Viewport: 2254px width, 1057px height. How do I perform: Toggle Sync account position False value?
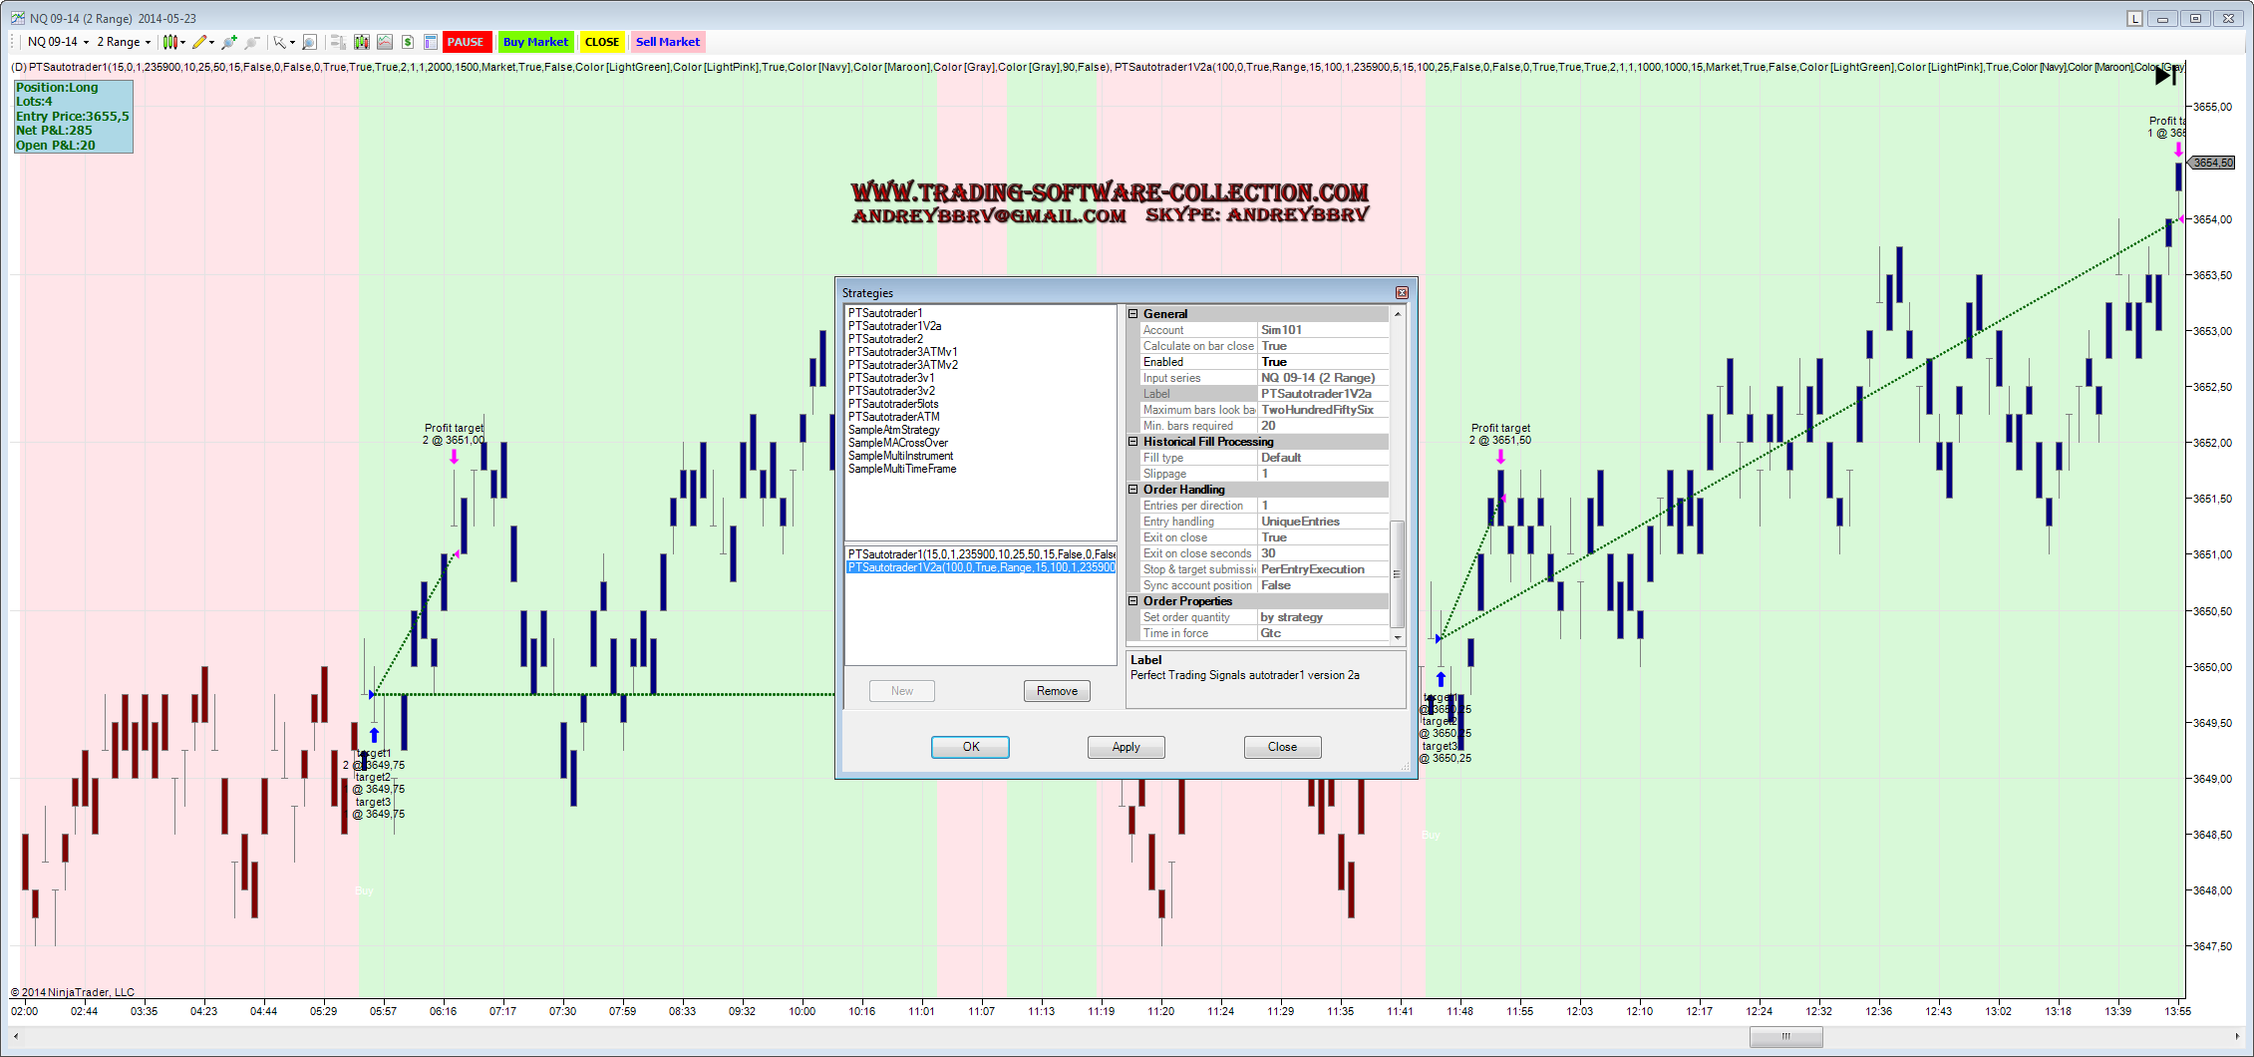1322,585
